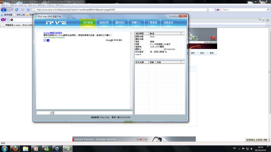Click the 遊戲資訊 tab
The width and height of the screenshot is (271, 152).
click(168, 23)
